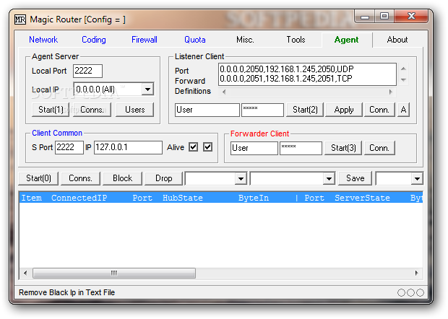The image size is (448, 319).
Task: Expand the dropdown right of Drop
Action: (241, 178)
